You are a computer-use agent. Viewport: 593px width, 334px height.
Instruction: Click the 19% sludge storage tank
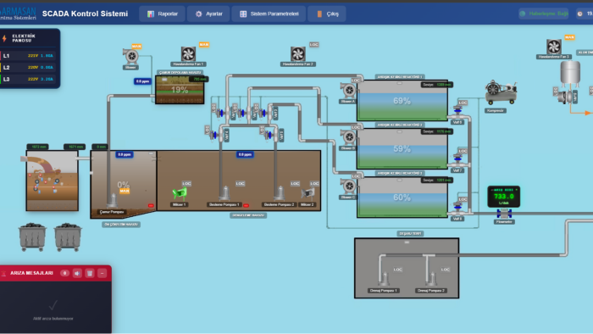tap(180, 90)
